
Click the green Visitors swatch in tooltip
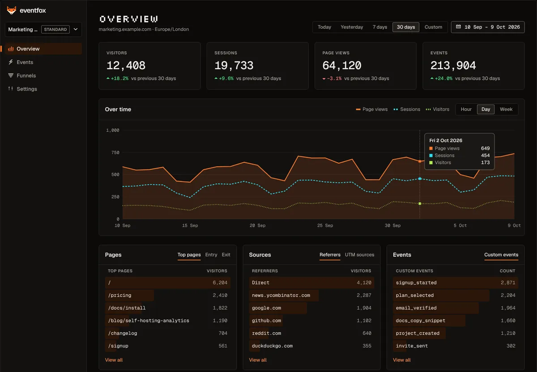pyautogui.click(x=431, y=163)
